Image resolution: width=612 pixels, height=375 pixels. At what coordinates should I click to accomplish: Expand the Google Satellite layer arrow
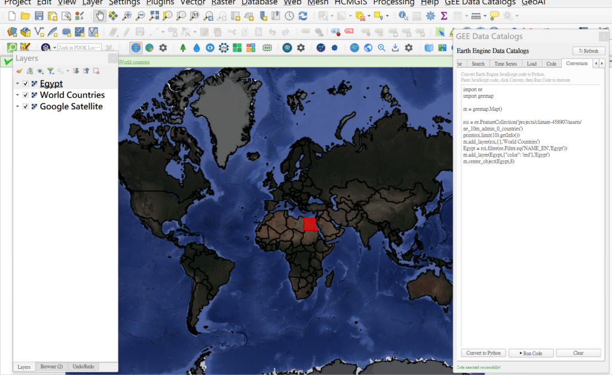point(18,107)
